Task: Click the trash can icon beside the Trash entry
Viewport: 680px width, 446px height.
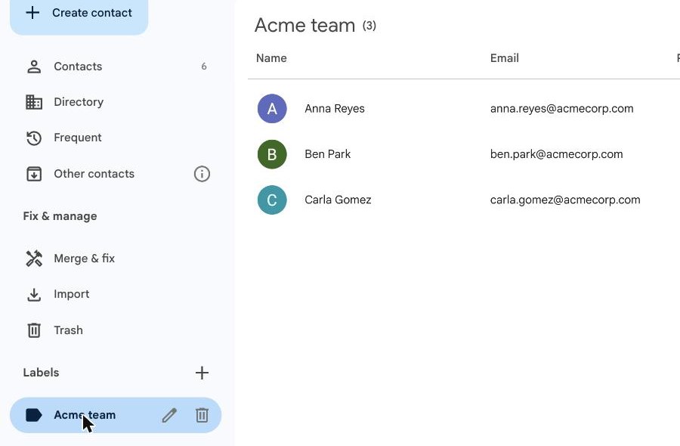Action: click(34, 330)
